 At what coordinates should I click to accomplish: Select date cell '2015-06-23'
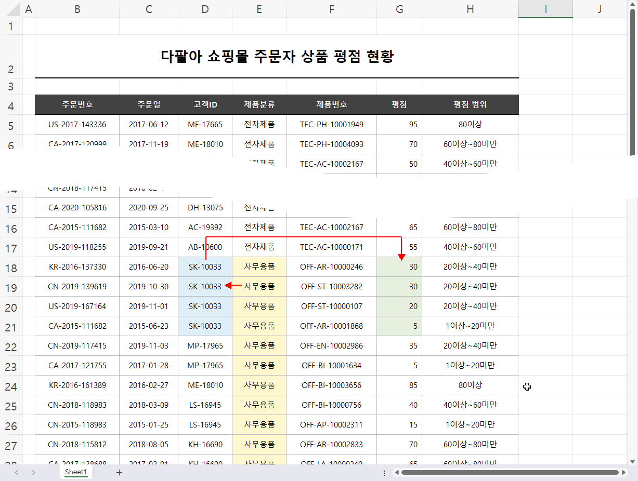tap(149, 326)
